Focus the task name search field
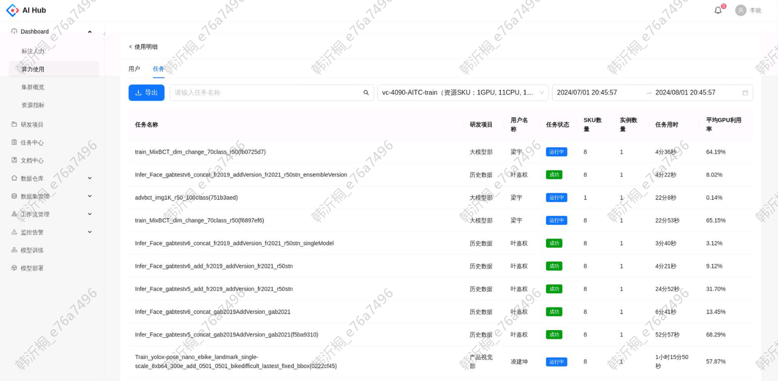 pyautogui.click(x=266, y=93)
